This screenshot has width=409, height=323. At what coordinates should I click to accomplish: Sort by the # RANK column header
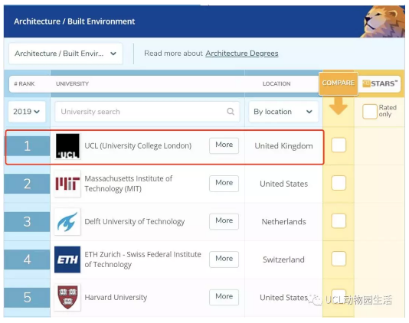point(25,83)
